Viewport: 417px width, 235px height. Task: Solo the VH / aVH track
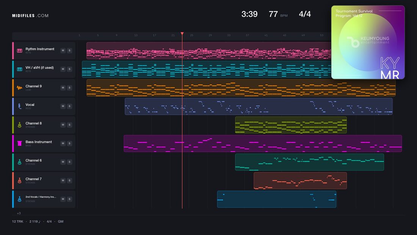[69, 69]
